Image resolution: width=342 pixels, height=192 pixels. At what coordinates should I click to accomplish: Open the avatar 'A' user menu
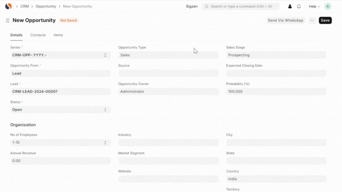[328, 7]
